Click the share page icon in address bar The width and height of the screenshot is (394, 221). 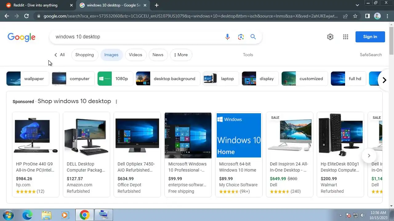point(345,16)
